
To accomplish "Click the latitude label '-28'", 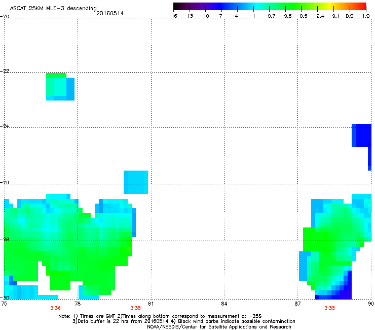I will coord(5,239).
